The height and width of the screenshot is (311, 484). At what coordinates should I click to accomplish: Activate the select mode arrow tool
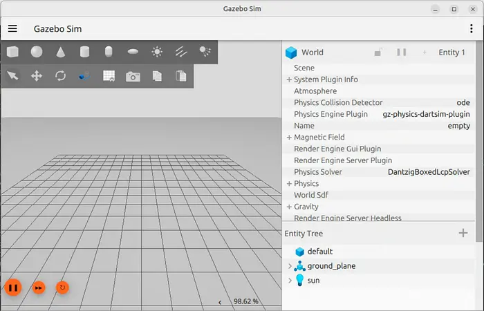[12, 75]
